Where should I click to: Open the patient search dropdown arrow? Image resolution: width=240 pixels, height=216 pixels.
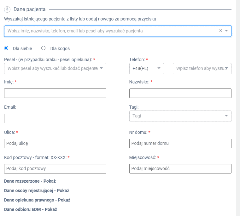pyautogui.click(x=226, y=31)
